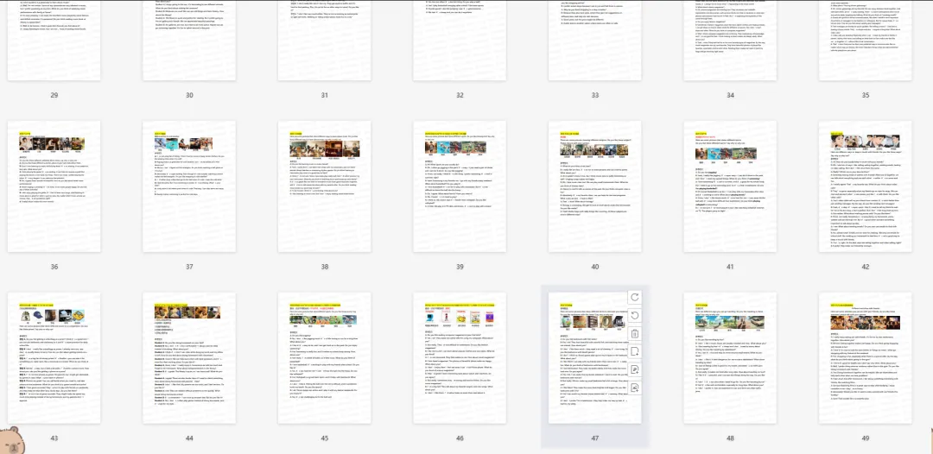Image resolution: width=933 pixels, height=454 pixels.
Task: Select page 49 thumbnail
Action: (x=865, y=357)
